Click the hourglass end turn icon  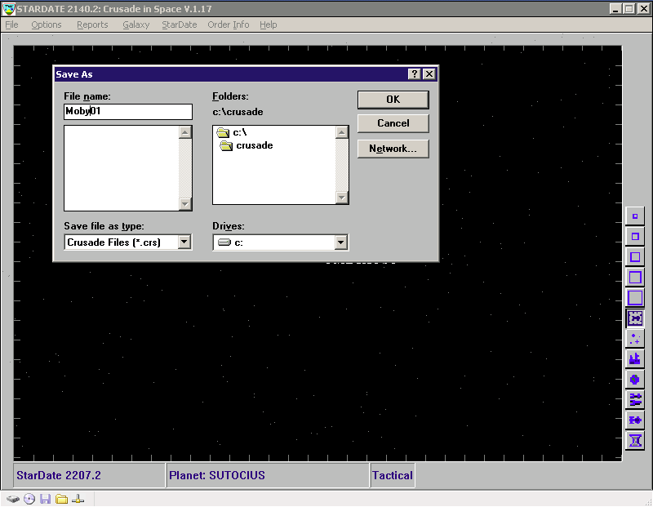[635, 440]
